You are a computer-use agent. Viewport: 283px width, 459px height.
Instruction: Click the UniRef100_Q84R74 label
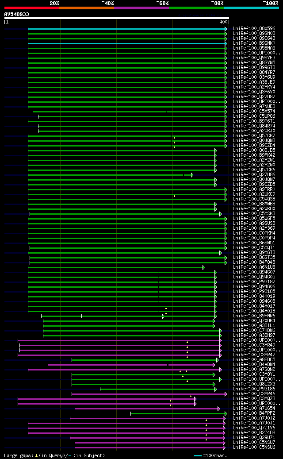coord(254,126)
